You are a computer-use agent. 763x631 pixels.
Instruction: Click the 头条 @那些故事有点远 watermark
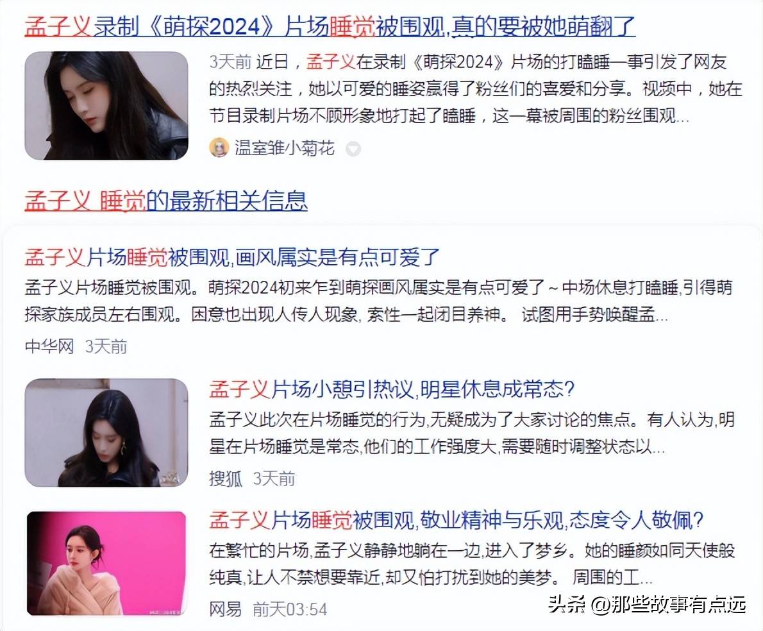(647, 604)
